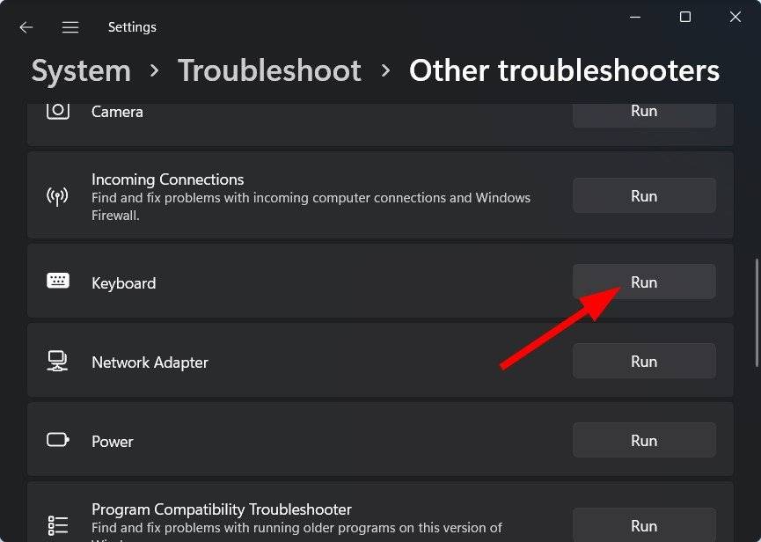Run the Network Adapter troubleshooter

(644, 361)
